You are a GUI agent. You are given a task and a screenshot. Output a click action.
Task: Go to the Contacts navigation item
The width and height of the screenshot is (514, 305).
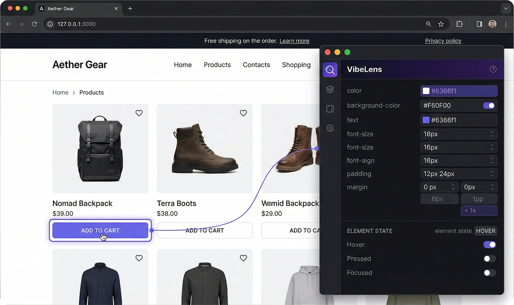tap(256, 65)
